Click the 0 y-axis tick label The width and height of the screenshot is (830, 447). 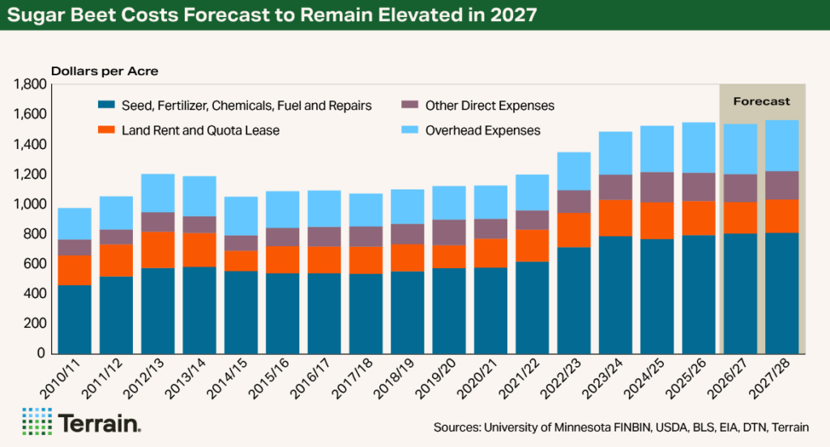click(42, 353)
